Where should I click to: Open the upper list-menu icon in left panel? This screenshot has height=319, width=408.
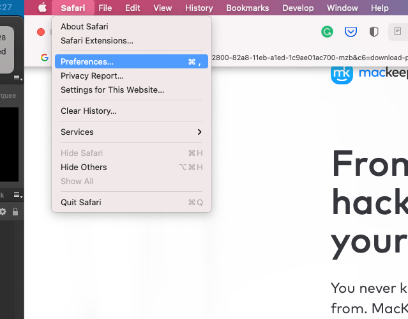pos(18,77)
